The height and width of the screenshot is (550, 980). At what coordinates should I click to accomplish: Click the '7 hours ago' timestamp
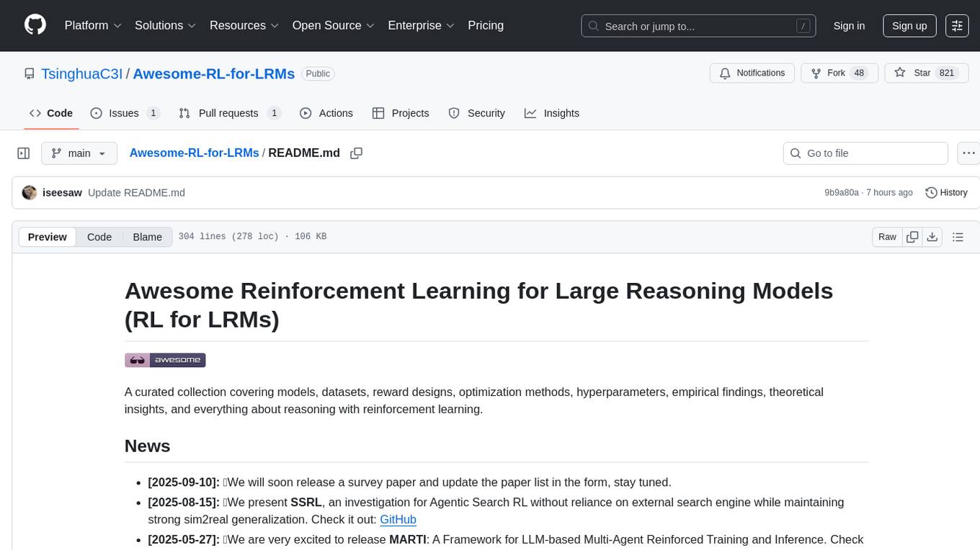(891, 192)
